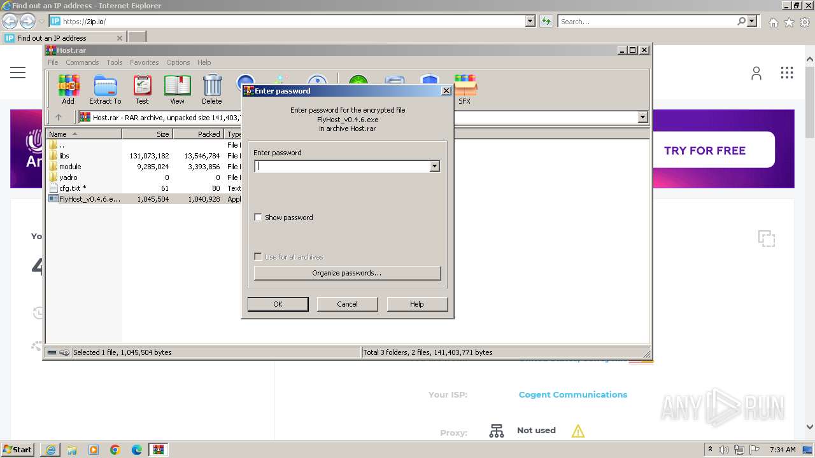815x458 pixels.
Task: Click the copy icon on 2ip page
Action: 767,239
